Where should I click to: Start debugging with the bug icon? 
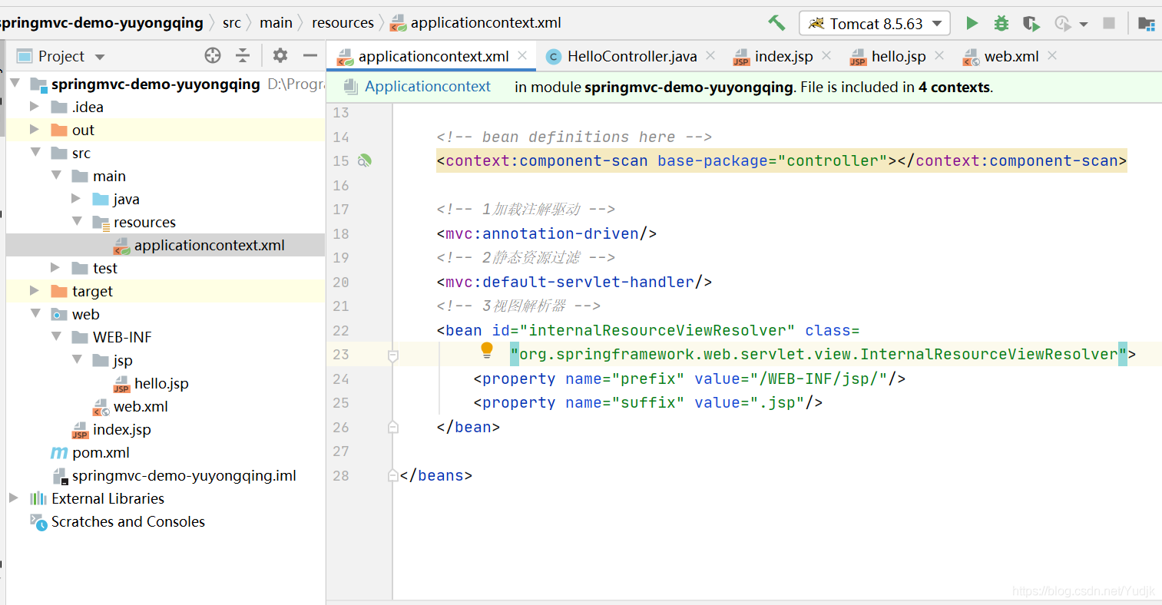pyautogui.click(x=1001, y=23)
